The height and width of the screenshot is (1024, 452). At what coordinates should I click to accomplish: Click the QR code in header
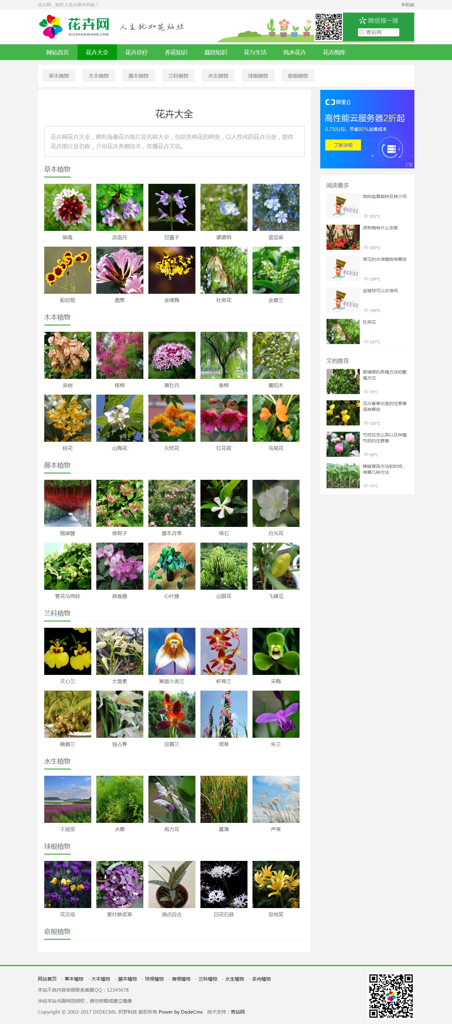(x=329, y=27)
